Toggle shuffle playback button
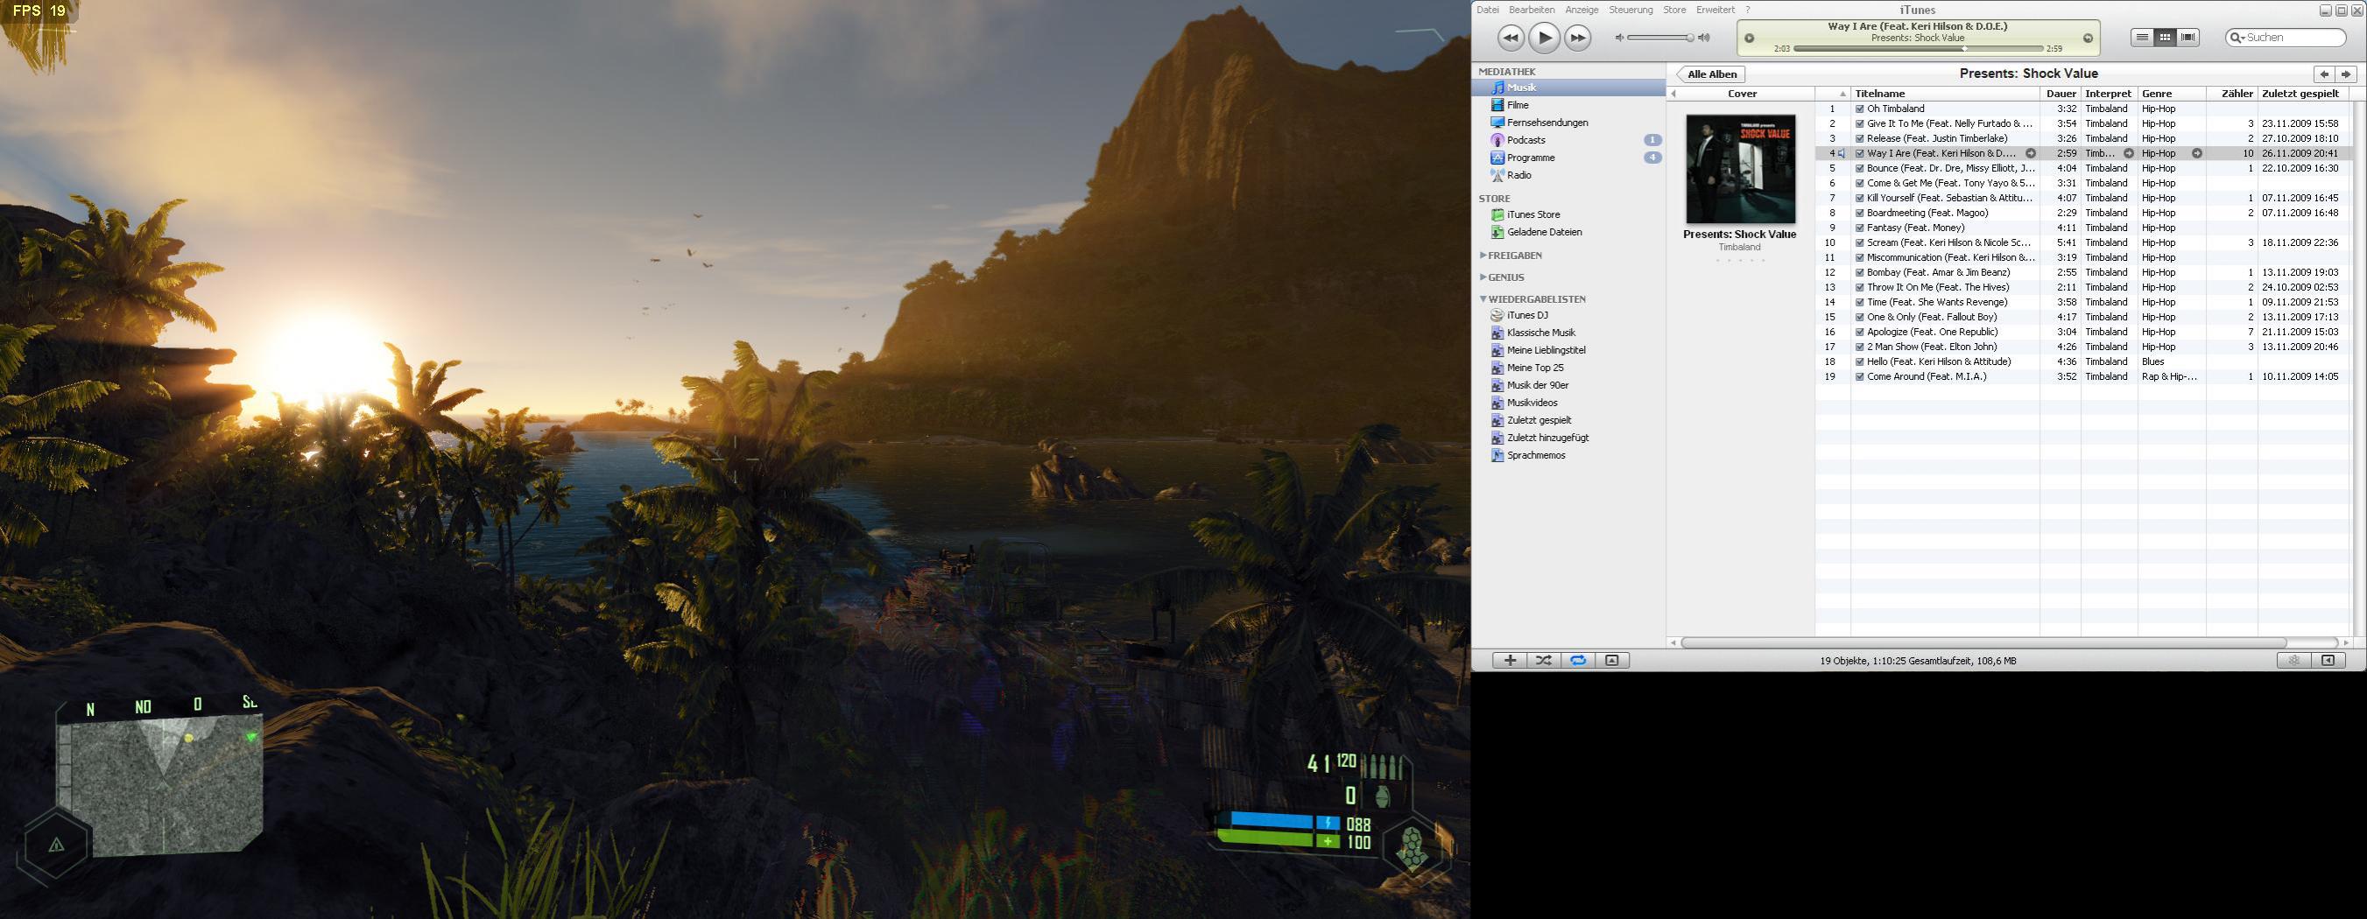The height and width of the screenshot is (919, 2367). coord(1544,660)
